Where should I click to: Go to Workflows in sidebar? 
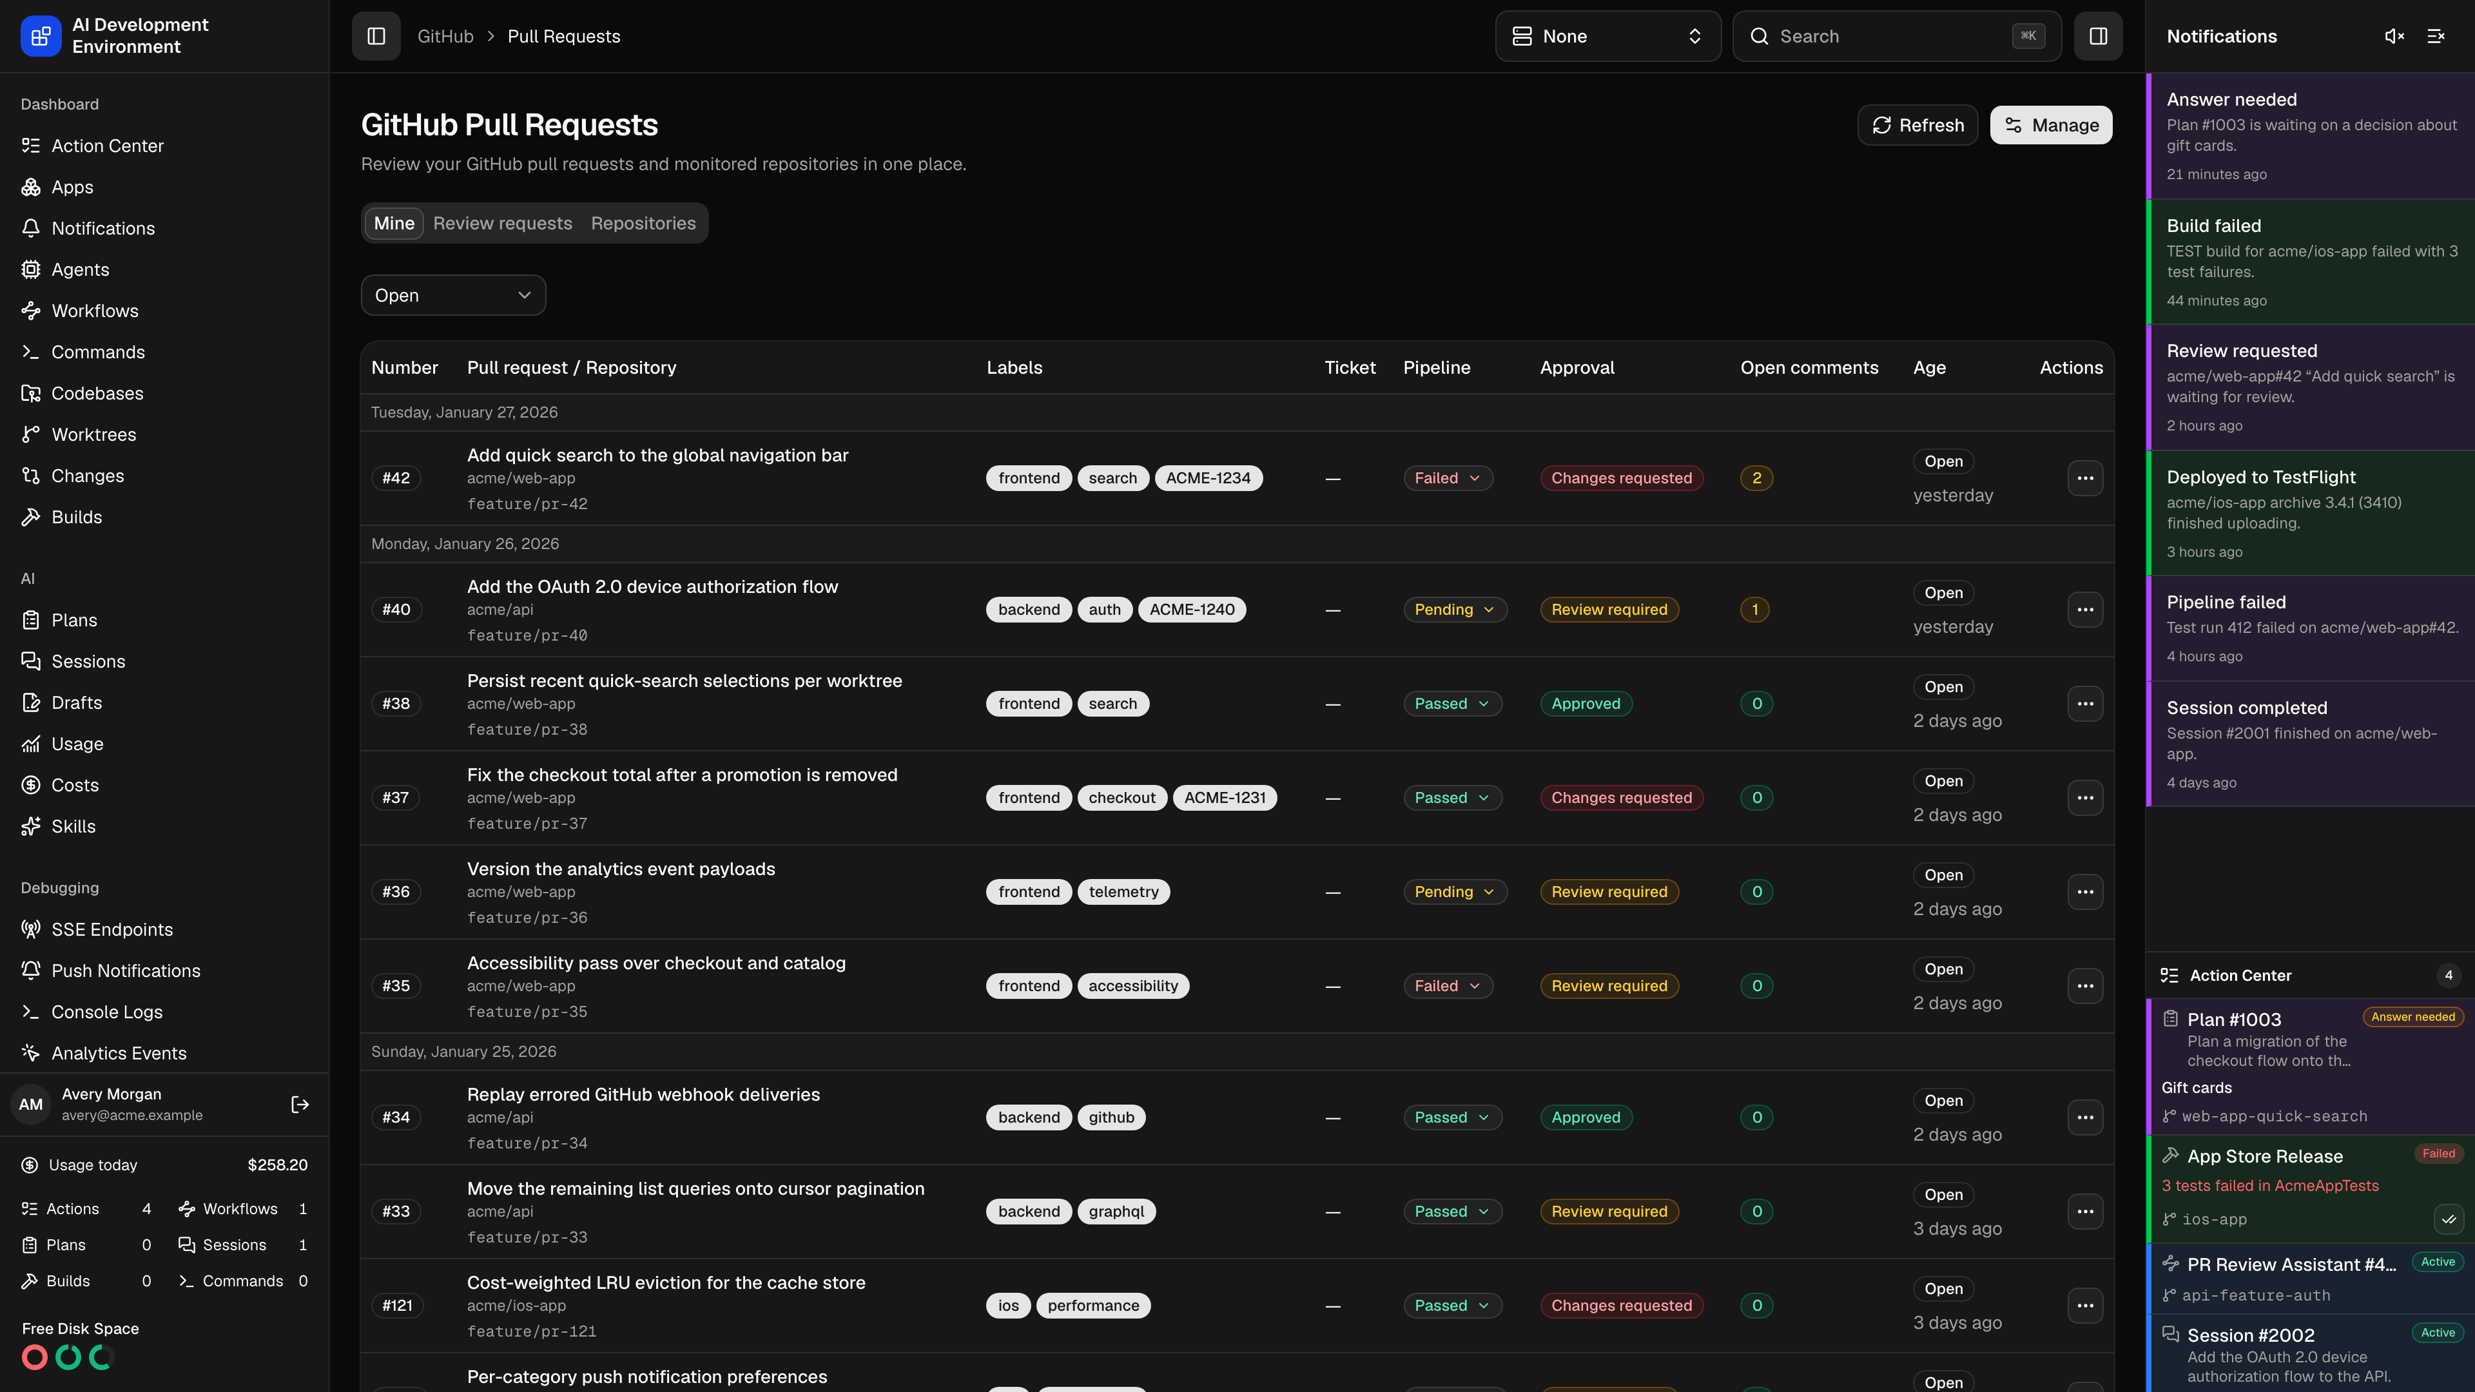pyautogui.click(x=164, y=311)
